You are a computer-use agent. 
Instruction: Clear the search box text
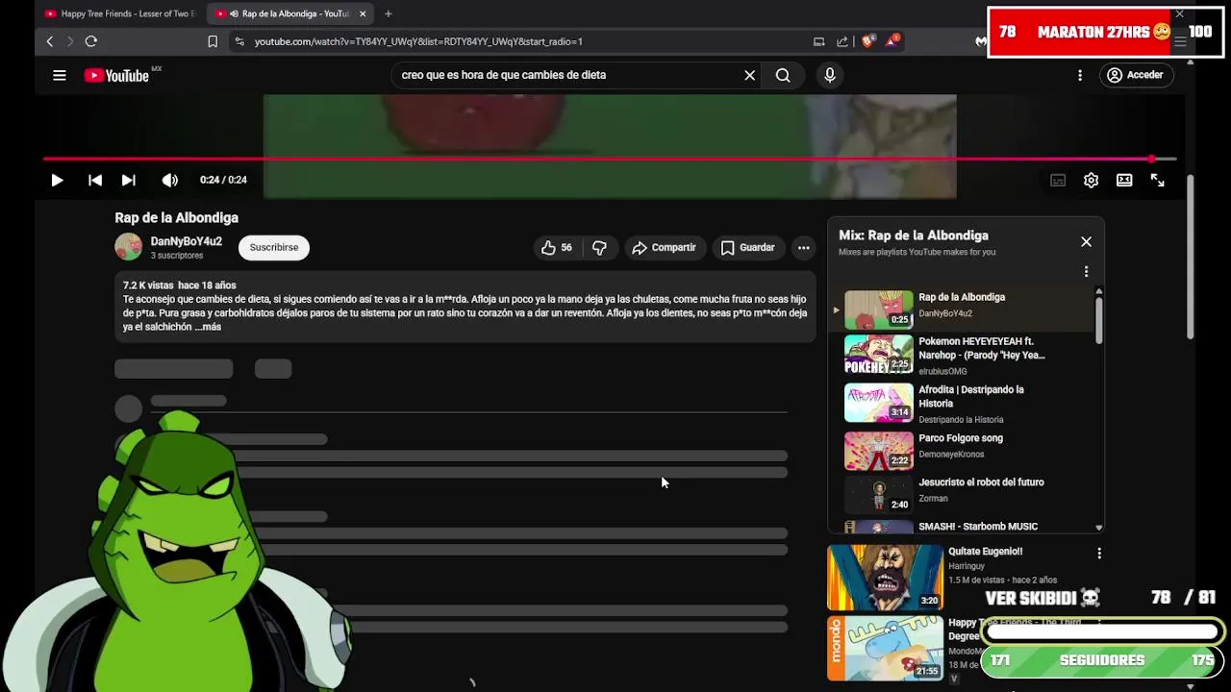coord(750,75)
